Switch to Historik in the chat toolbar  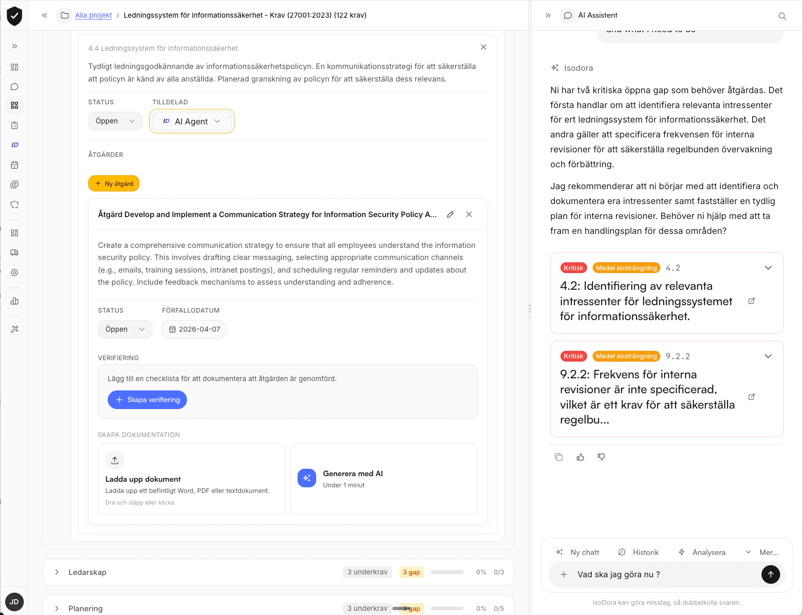[x=645, y=552]
